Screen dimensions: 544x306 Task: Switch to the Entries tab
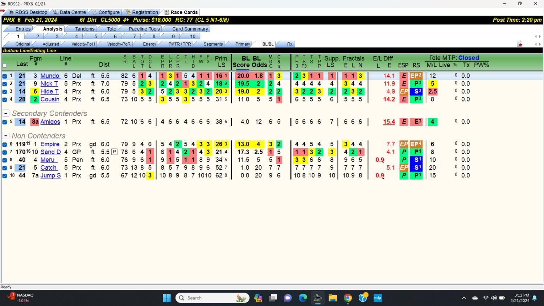coord(23,29)
